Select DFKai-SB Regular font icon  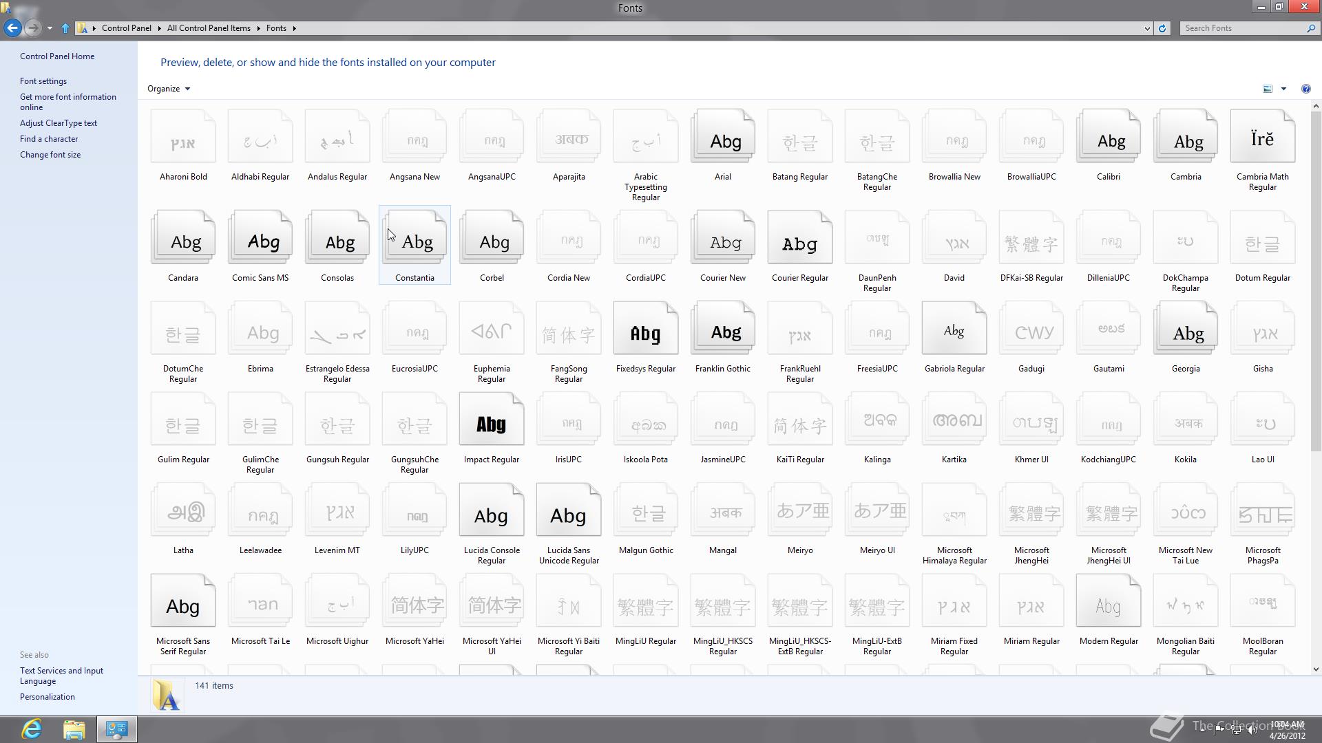[x=1031, y=237]
